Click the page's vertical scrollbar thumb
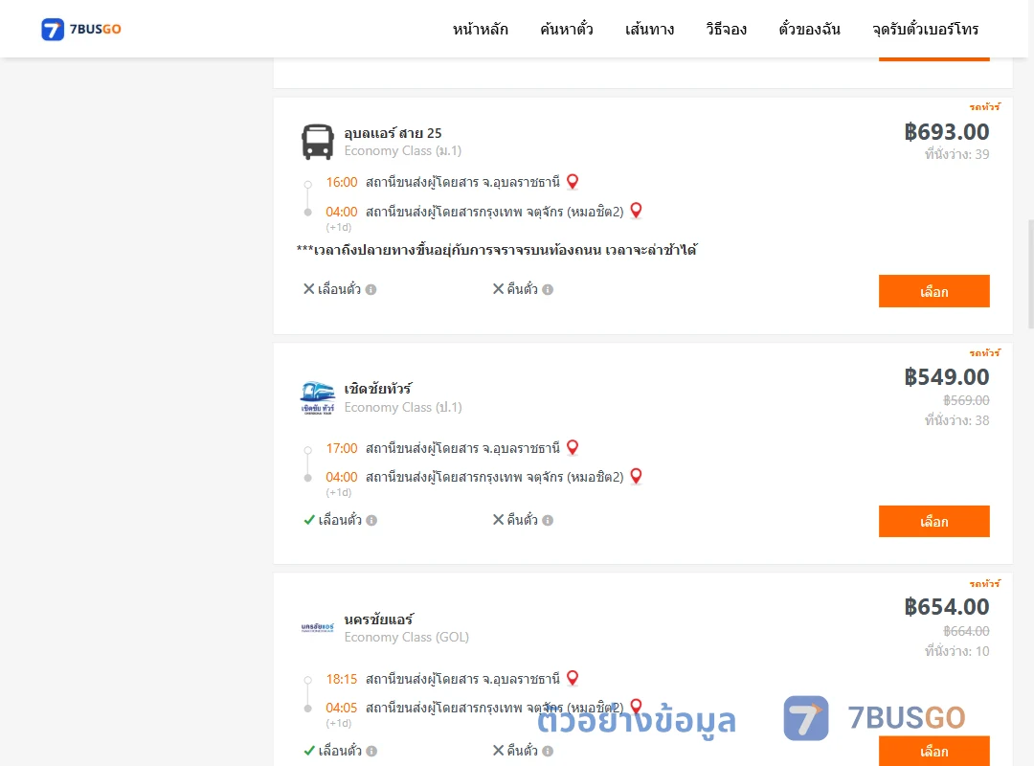 click(x=1031, y=274)
